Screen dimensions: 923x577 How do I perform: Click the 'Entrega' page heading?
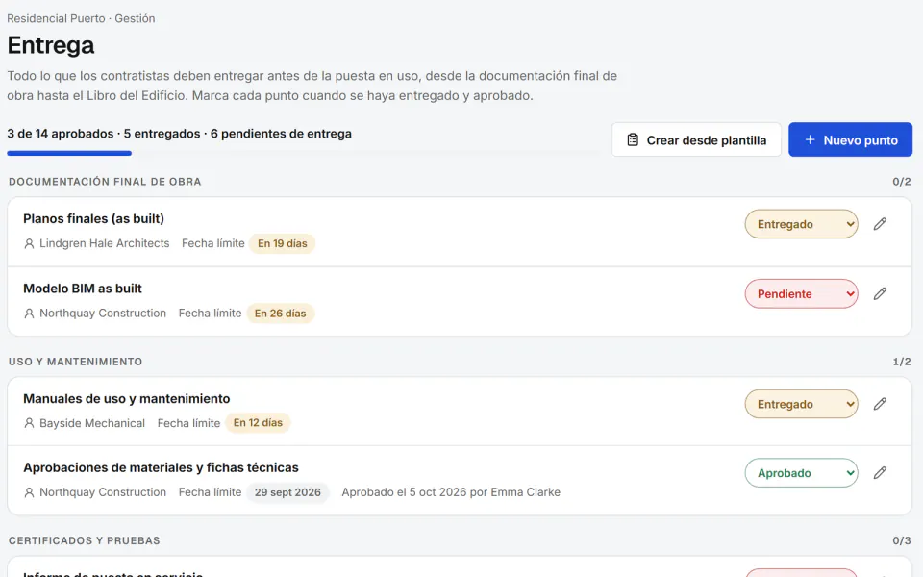tap(51, 45)
